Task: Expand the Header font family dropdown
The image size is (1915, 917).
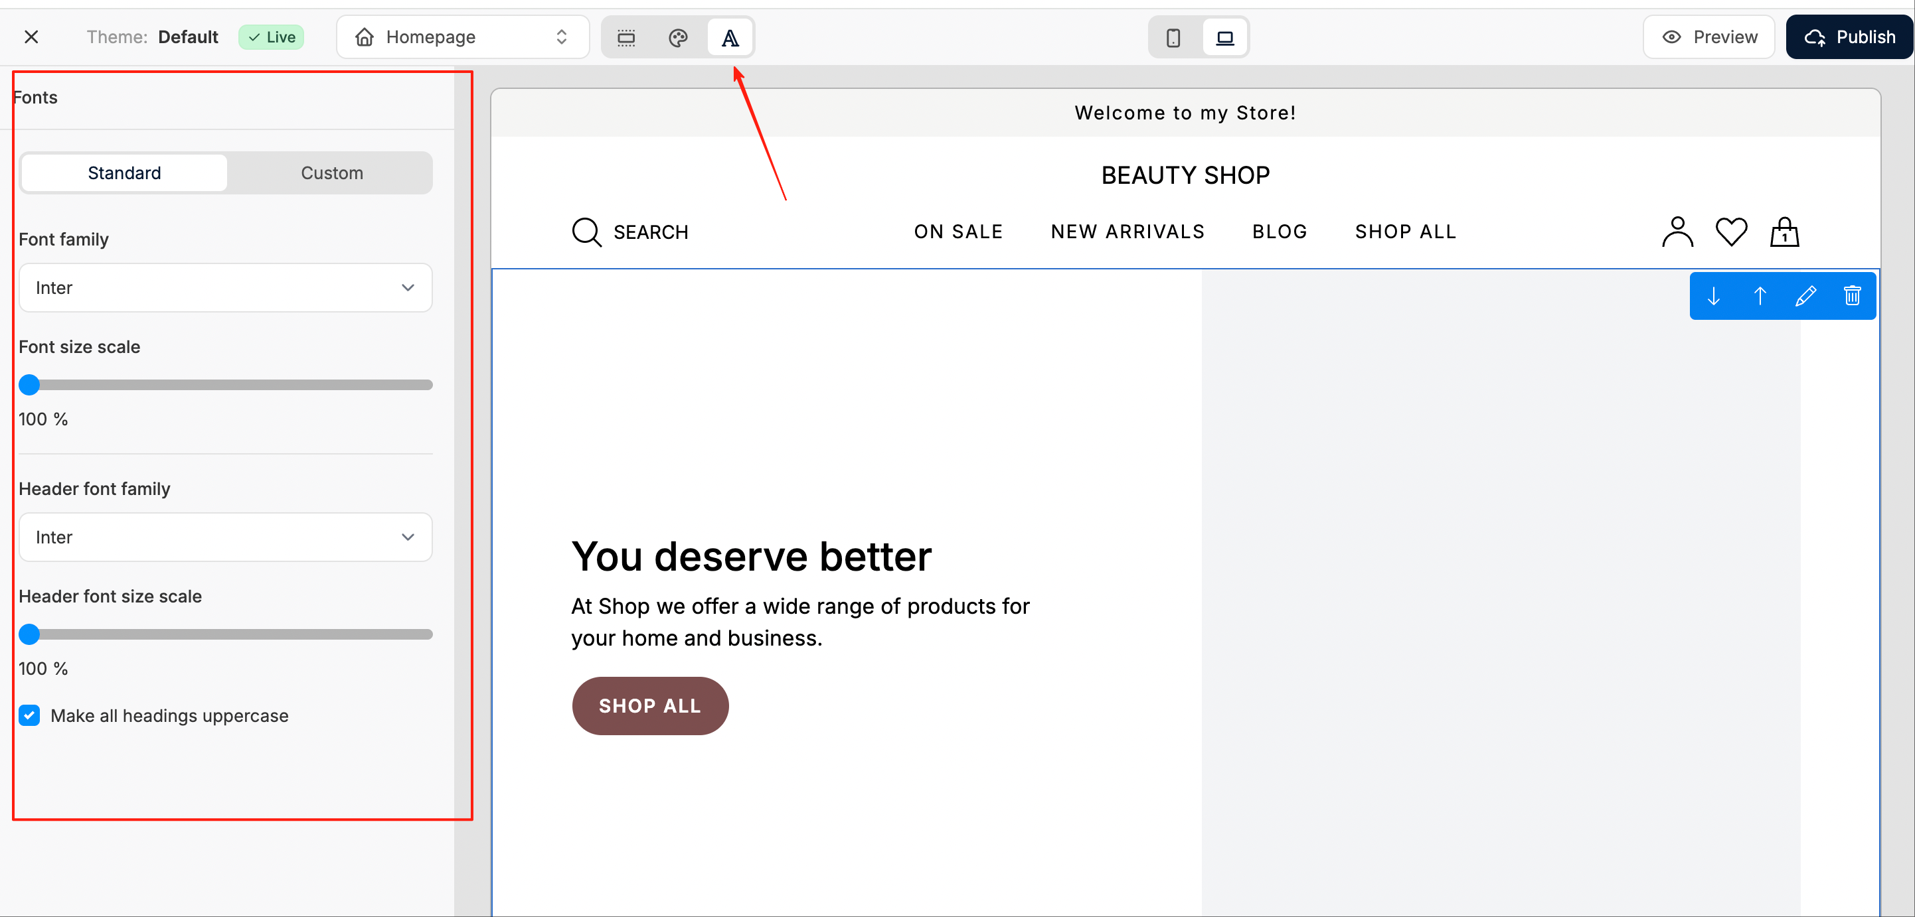Action: click(225, 537)
